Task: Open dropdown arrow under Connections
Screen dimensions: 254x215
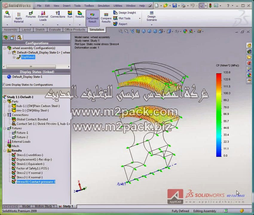Action: 58,25
